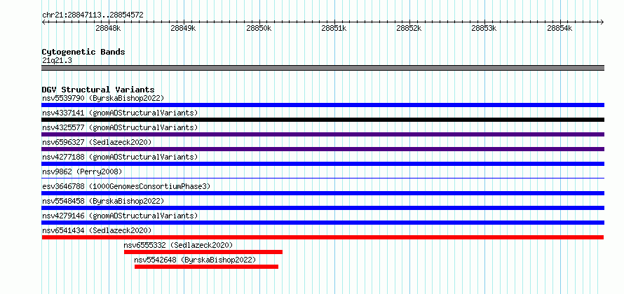Click the left arrowhead of the ruler
624x294 pixels.
[x=43, y=22]
